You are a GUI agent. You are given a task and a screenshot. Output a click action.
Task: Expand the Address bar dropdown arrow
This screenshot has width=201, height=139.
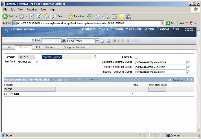(x=162, y=23)
